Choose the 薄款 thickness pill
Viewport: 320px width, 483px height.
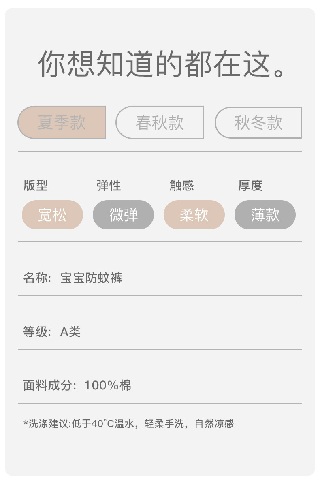pos(265,215)
